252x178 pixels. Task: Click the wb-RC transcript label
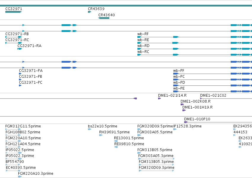(x=143, y=52)
